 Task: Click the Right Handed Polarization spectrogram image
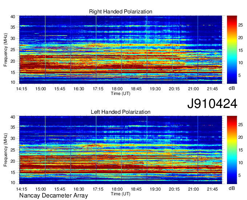tap(121, 50)
